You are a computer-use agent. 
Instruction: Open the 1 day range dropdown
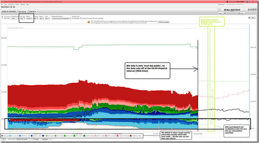click(221, 13)
